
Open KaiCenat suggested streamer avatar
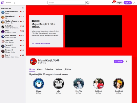tap(99, 84)
